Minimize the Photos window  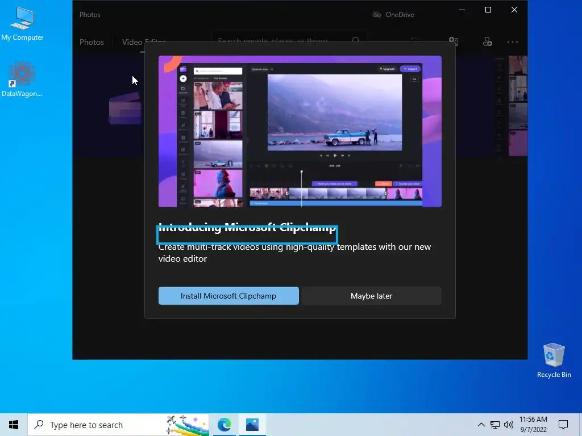point(462,10)
